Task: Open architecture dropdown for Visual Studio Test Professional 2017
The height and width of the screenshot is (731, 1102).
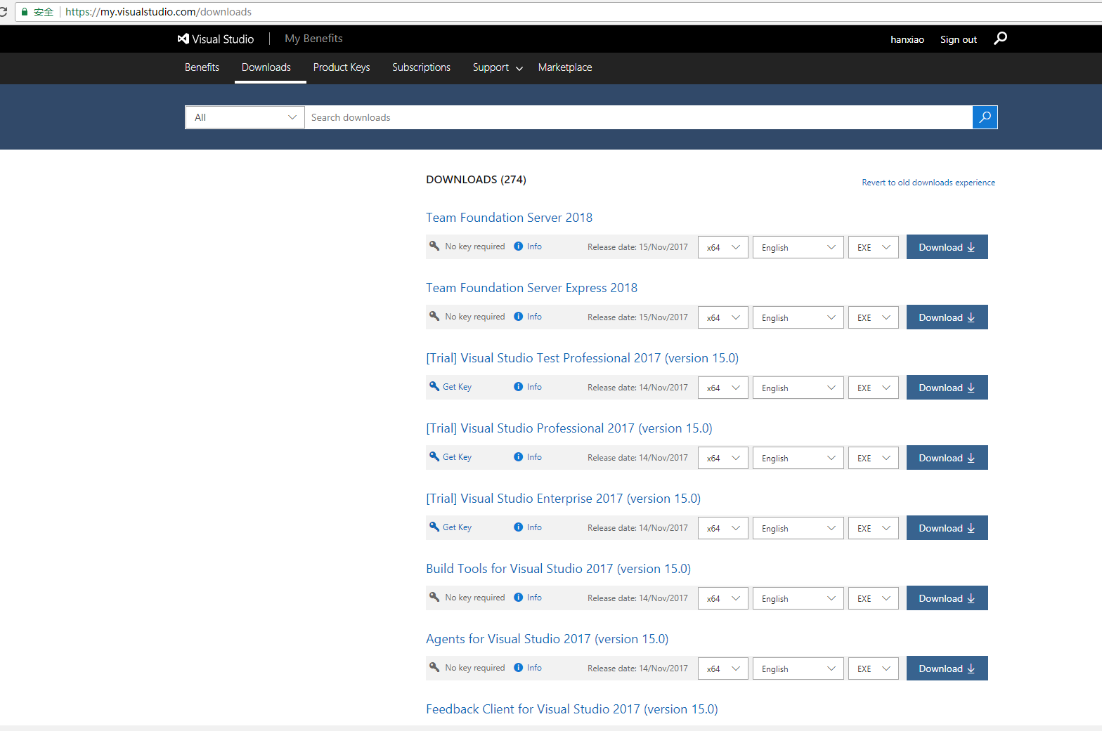Action: [x=723, y=388]
